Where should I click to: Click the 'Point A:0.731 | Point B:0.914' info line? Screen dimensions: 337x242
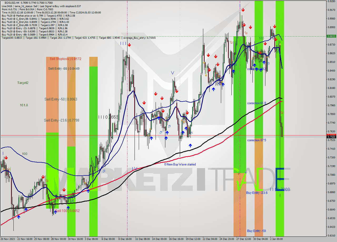pyautogui.click(x=27, y=9)
